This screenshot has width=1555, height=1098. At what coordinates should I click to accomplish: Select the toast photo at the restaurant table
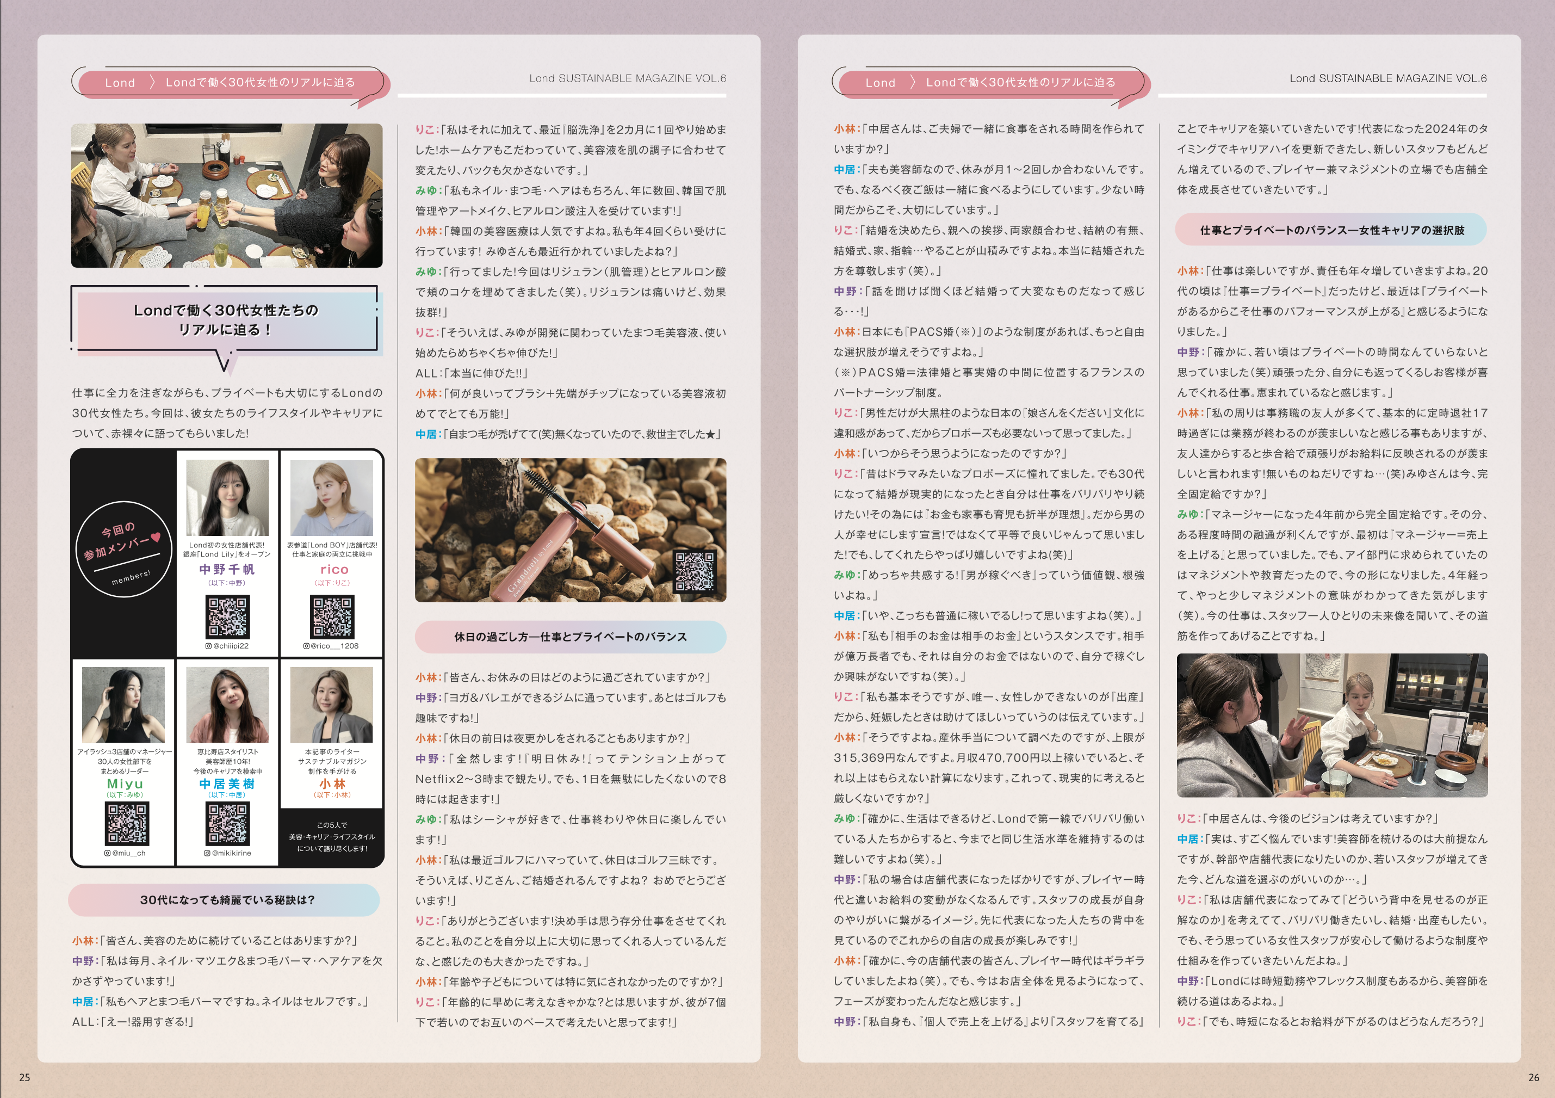[x=227, y=195]
